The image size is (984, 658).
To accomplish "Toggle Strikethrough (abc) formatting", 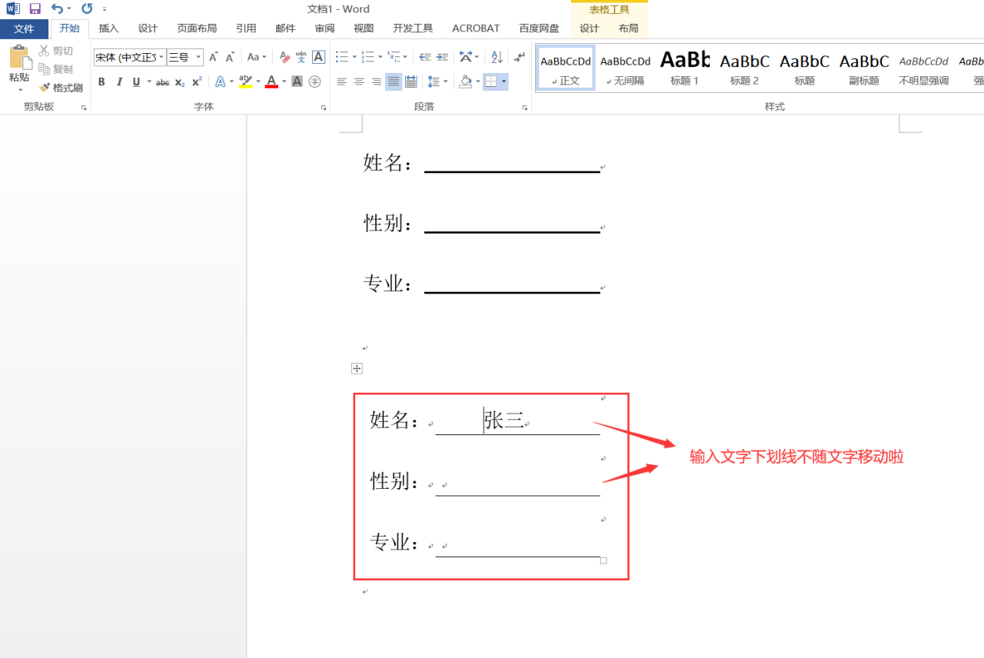I will tap(162, 81).
